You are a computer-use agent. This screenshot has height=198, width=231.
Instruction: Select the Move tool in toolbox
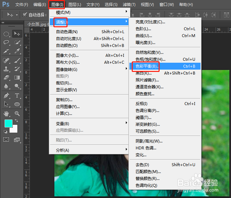coord(17,34)
